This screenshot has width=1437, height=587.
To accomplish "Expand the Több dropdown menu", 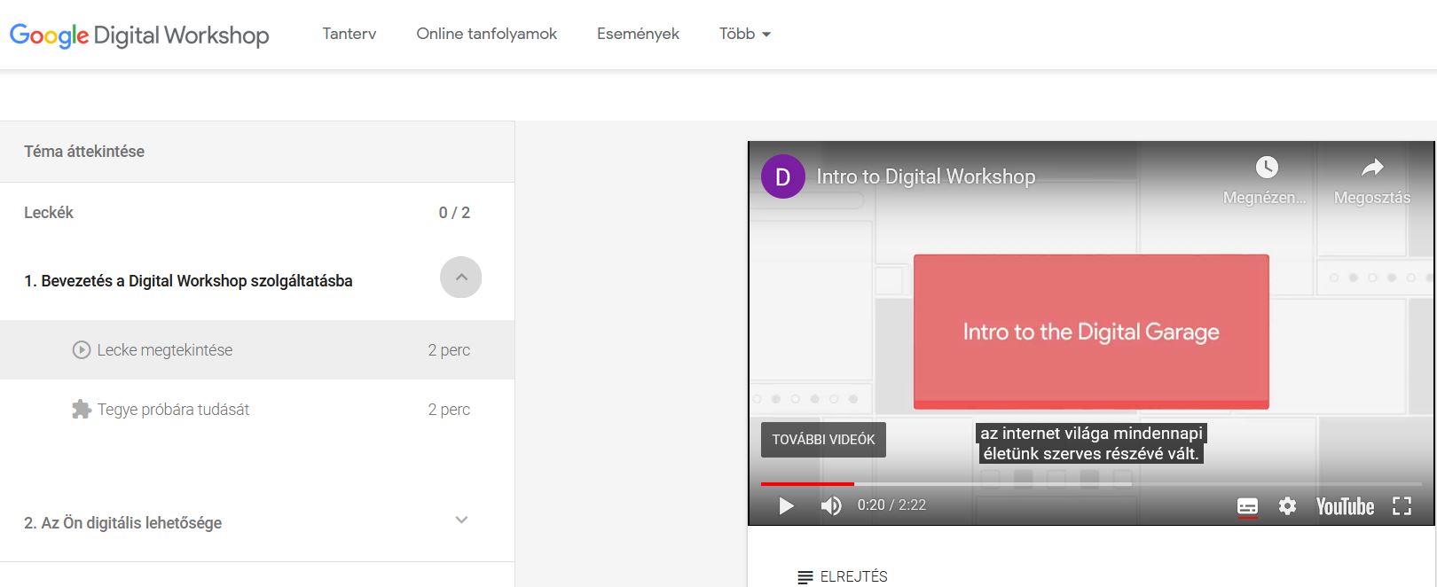I will 745,34.
